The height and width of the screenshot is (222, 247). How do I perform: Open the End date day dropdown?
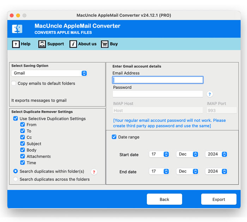click(x=159, y=171)
